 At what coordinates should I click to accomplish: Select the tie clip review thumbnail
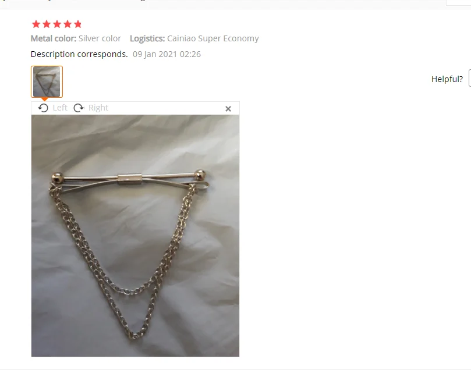click(47, 81)
